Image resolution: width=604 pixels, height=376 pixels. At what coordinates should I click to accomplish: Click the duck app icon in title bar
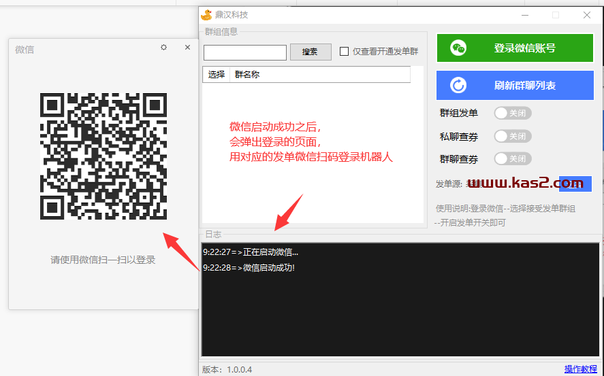pos(206,15)
